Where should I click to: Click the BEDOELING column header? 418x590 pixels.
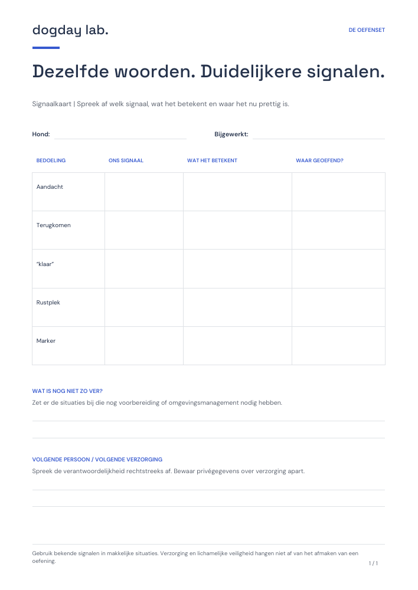[51, 160]
